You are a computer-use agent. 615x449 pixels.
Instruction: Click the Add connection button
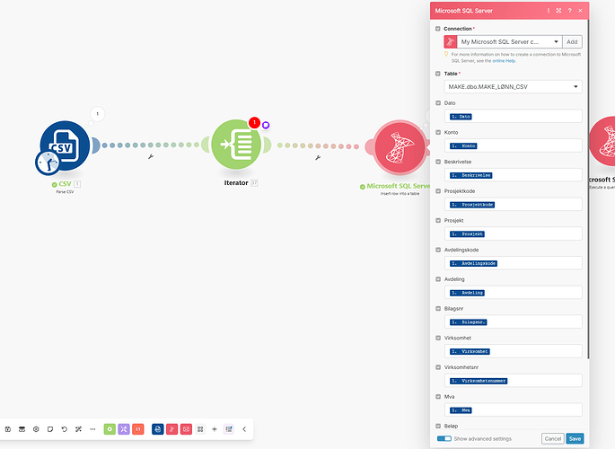coord(572,41)
